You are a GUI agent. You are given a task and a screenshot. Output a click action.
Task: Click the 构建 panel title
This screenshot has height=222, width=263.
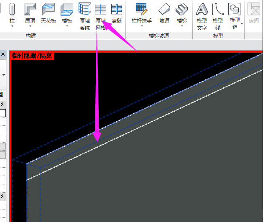click(x=31, y=36)
